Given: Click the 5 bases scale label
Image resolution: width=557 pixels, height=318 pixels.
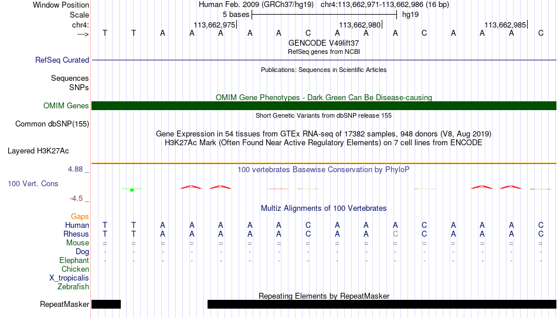Looking at the screenshot, I should click(x=236, y=15).
